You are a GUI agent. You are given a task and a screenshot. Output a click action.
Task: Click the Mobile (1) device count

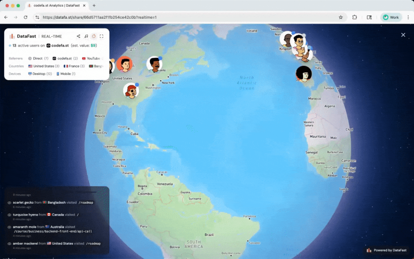(66, 74)
